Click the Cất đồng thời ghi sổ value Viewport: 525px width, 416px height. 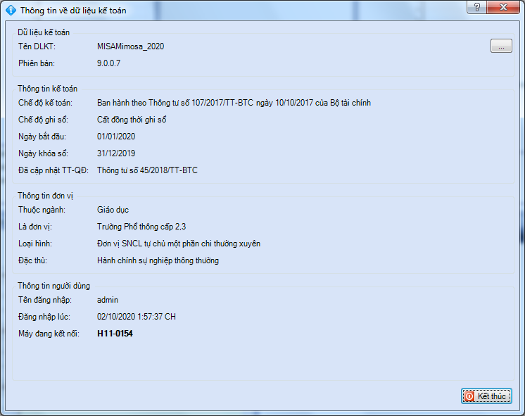pyautogui.click(x=132, y=120)
